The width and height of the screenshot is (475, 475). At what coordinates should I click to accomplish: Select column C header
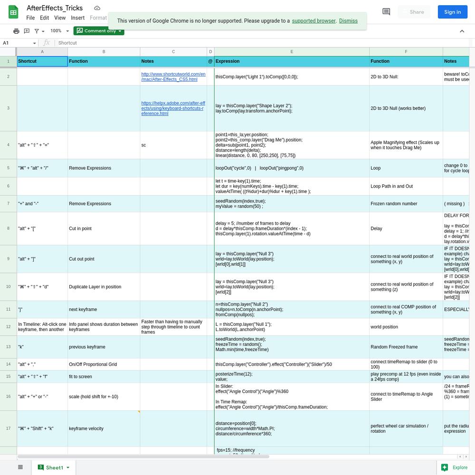[173, 52]
